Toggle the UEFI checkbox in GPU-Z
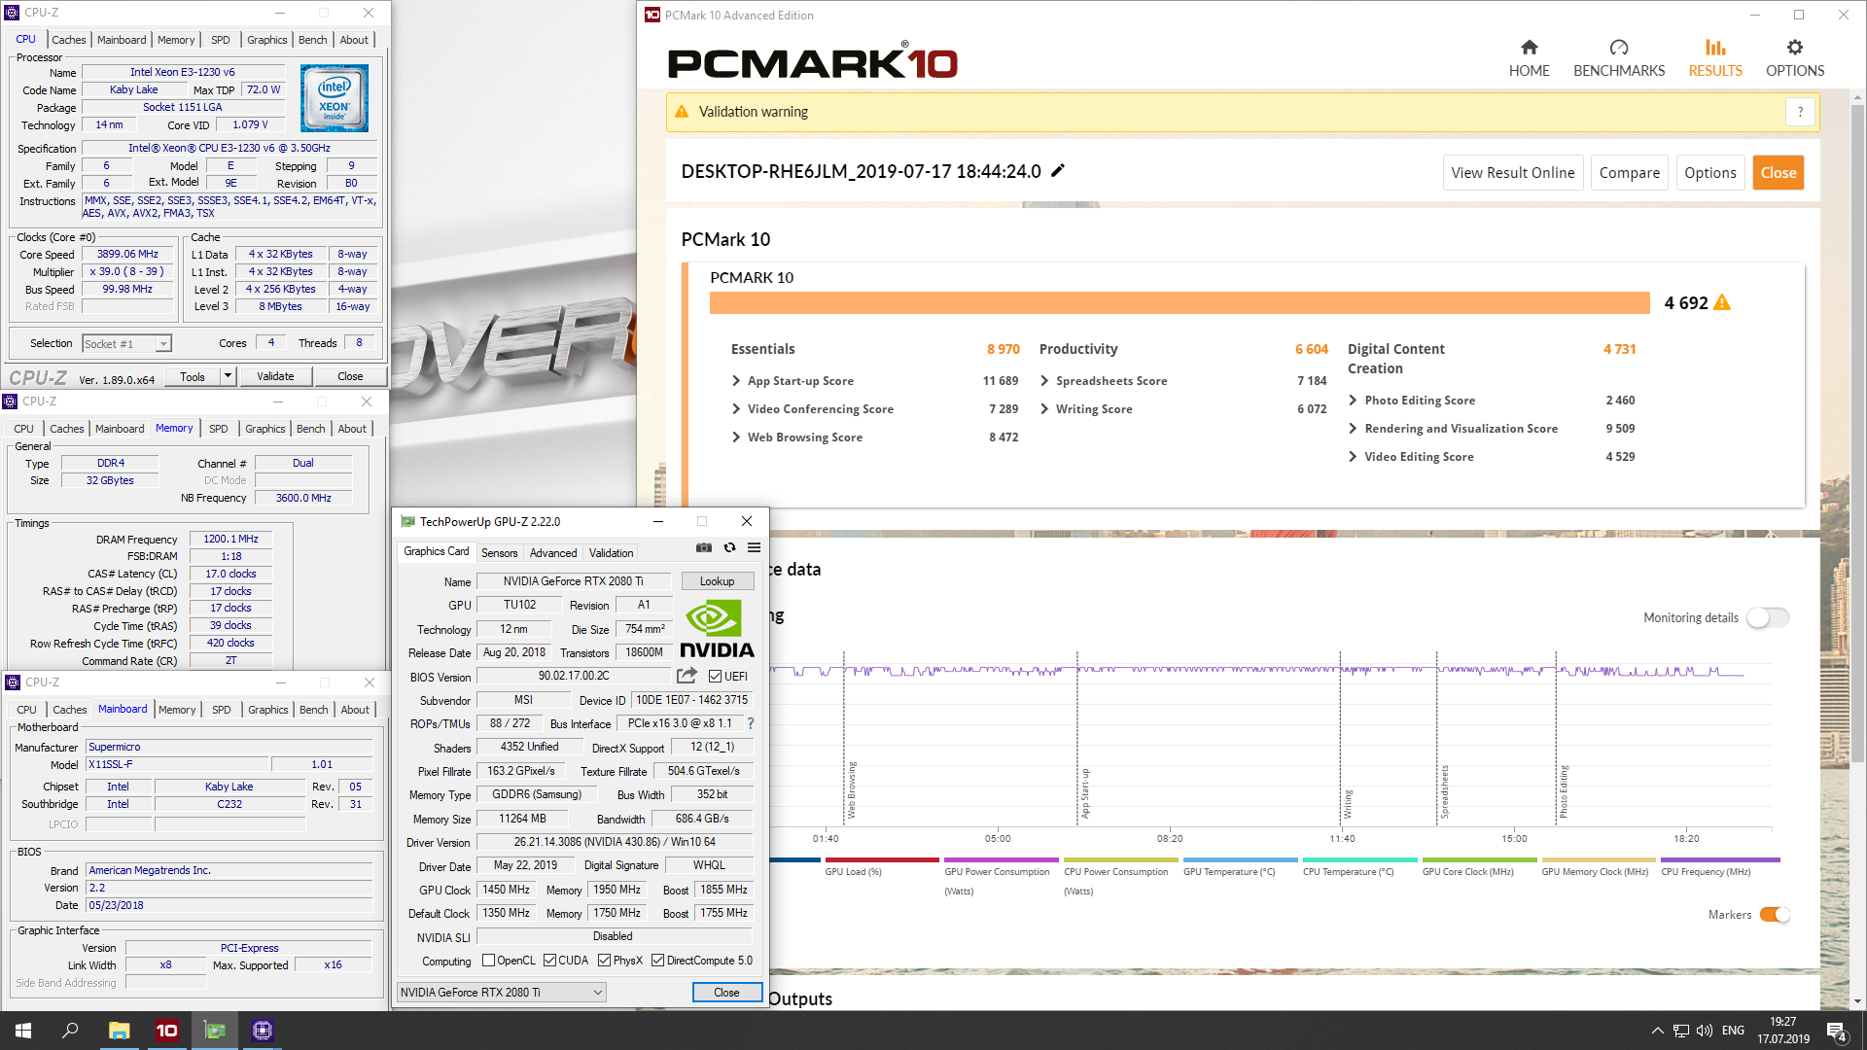1867x1050 pixels. point(716,677)
